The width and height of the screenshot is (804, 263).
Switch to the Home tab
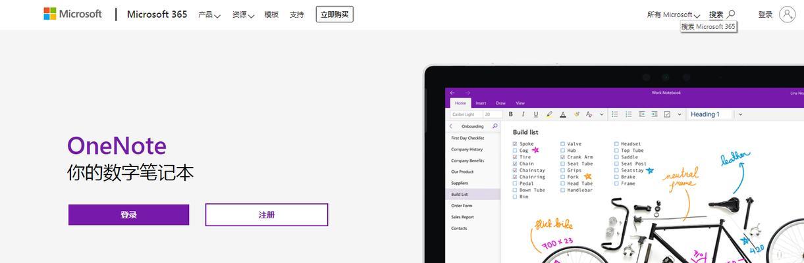click(x=460, y=103)
